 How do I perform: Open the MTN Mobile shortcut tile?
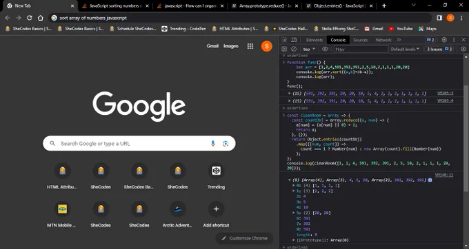62,215
